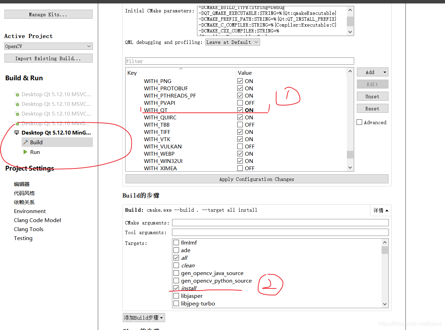
Task: Click the CMake list scrollbar thumb
Action: [350, 155]
